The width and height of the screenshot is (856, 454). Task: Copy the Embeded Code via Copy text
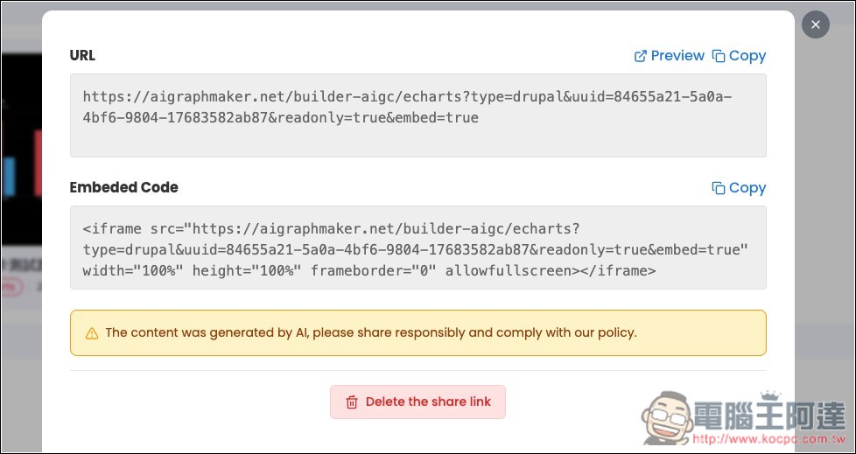pyautogui.click(x=747, y=188)
